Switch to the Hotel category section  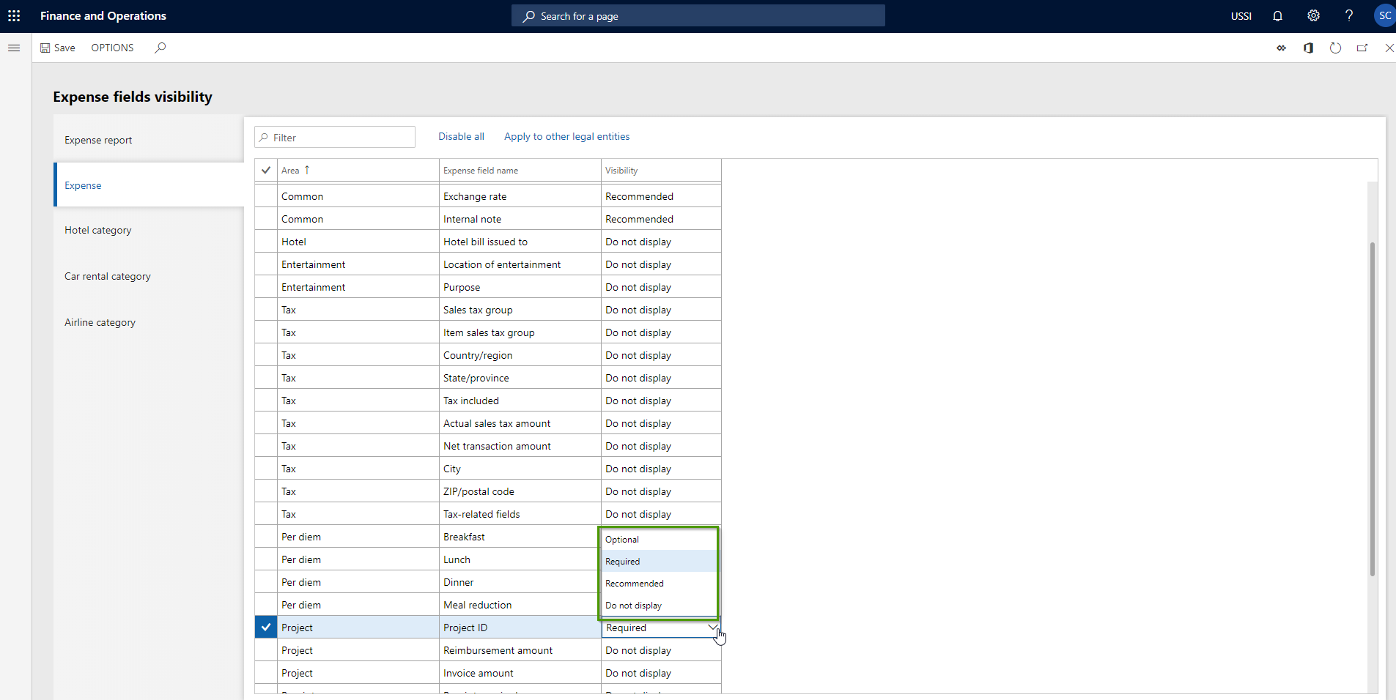98,229
